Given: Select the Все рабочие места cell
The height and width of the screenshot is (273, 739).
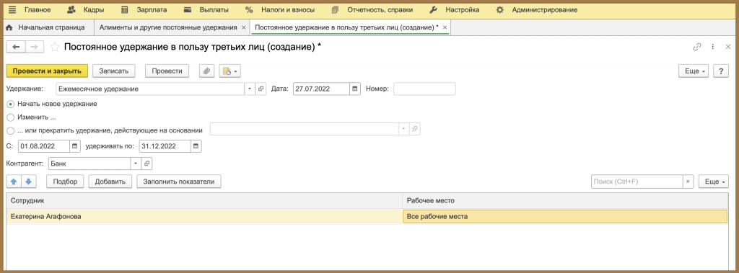Looking at the screenshot, I should [x=565, y=217].
